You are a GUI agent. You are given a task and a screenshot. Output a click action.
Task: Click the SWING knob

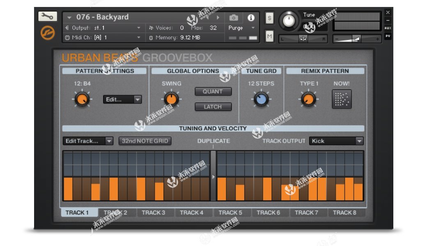tap(171, 99)
